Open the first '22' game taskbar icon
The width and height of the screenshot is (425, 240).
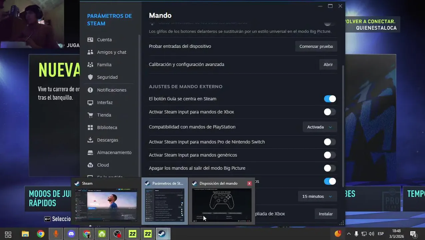[132, 234]
